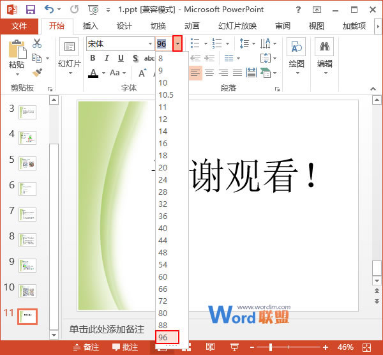Open font color dropdown arrow
383x355 pixels.
(103, 73)
